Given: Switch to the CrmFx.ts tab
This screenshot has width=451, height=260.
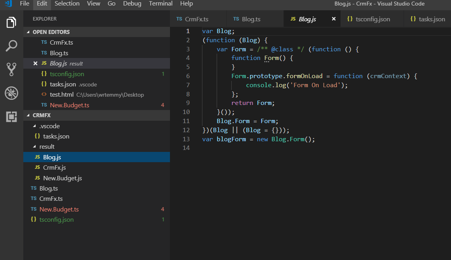Looking at the screenshot, I should (198, 19).
